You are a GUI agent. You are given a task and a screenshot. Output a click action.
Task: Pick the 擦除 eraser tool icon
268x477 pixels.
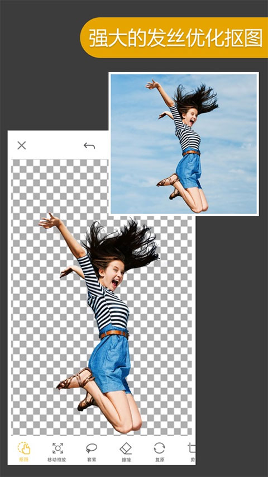126,448
